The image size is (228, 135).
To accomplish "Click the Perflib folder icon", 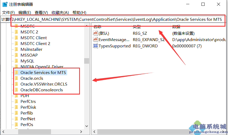I will [16, 113].
